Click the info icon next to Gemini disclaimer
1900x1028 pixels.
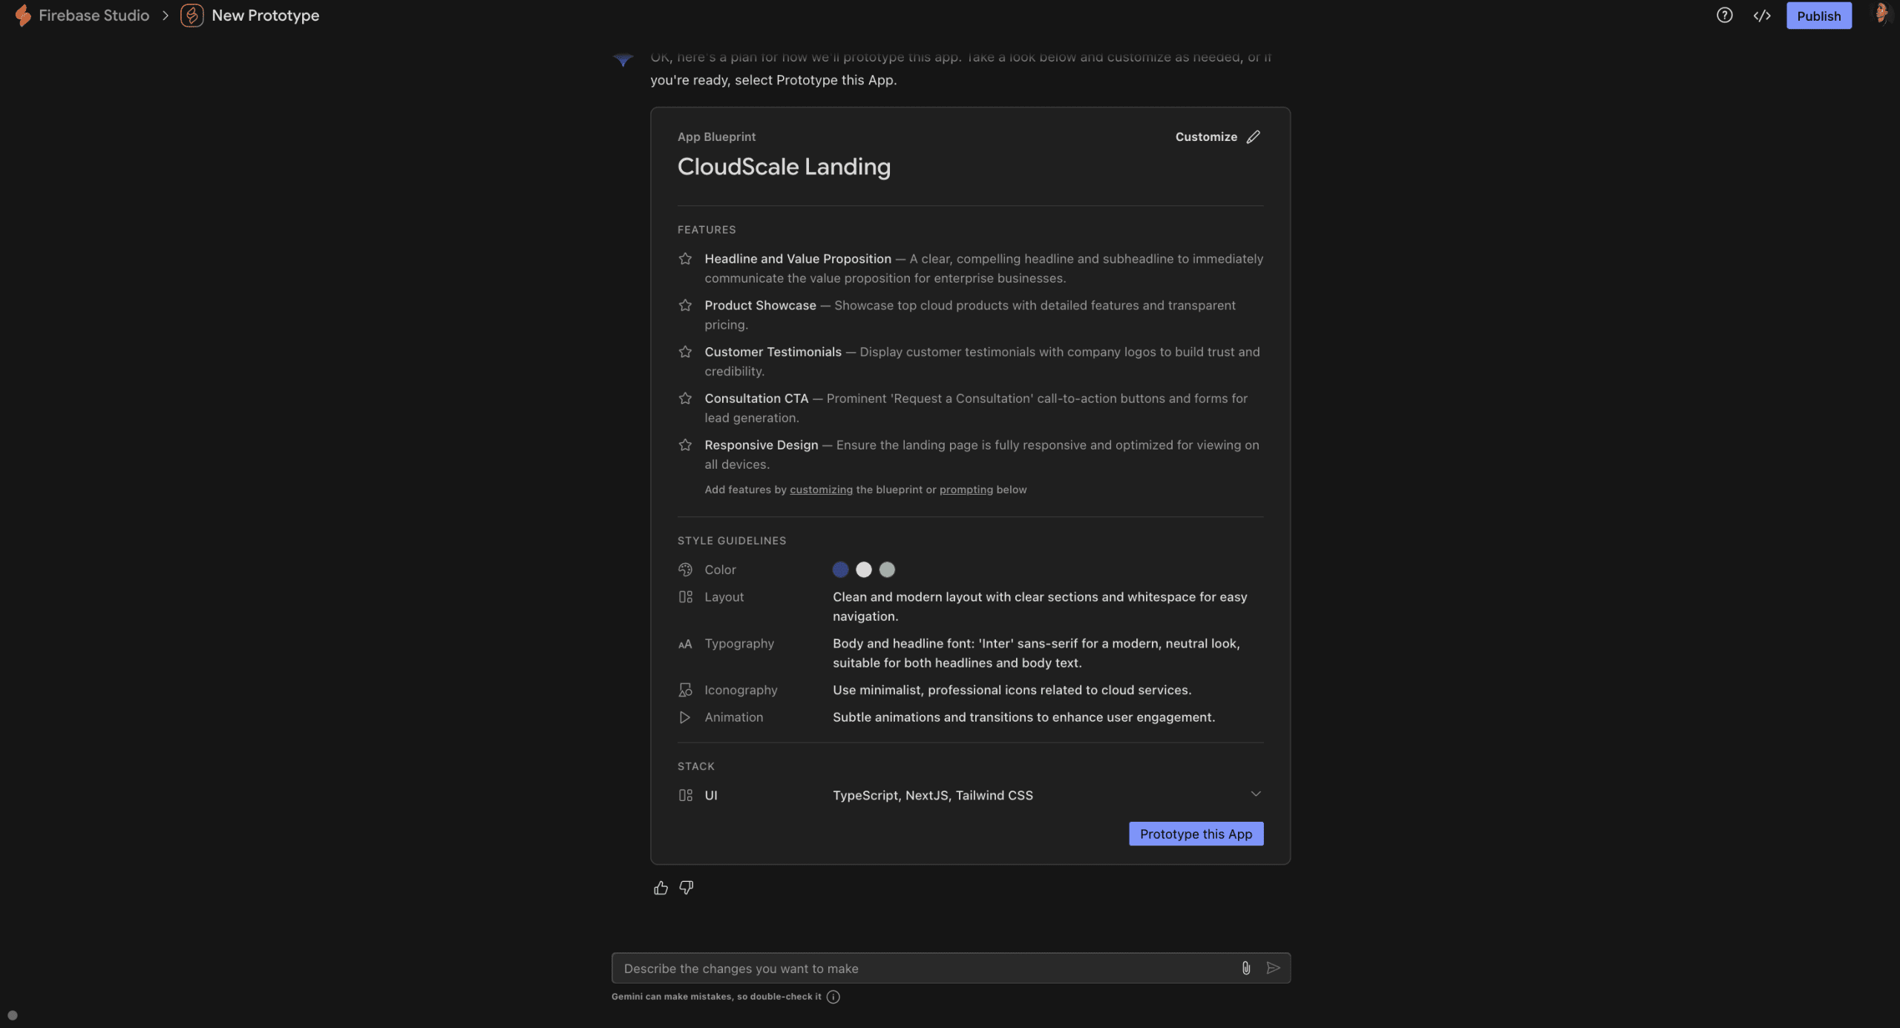pos(833,997)
